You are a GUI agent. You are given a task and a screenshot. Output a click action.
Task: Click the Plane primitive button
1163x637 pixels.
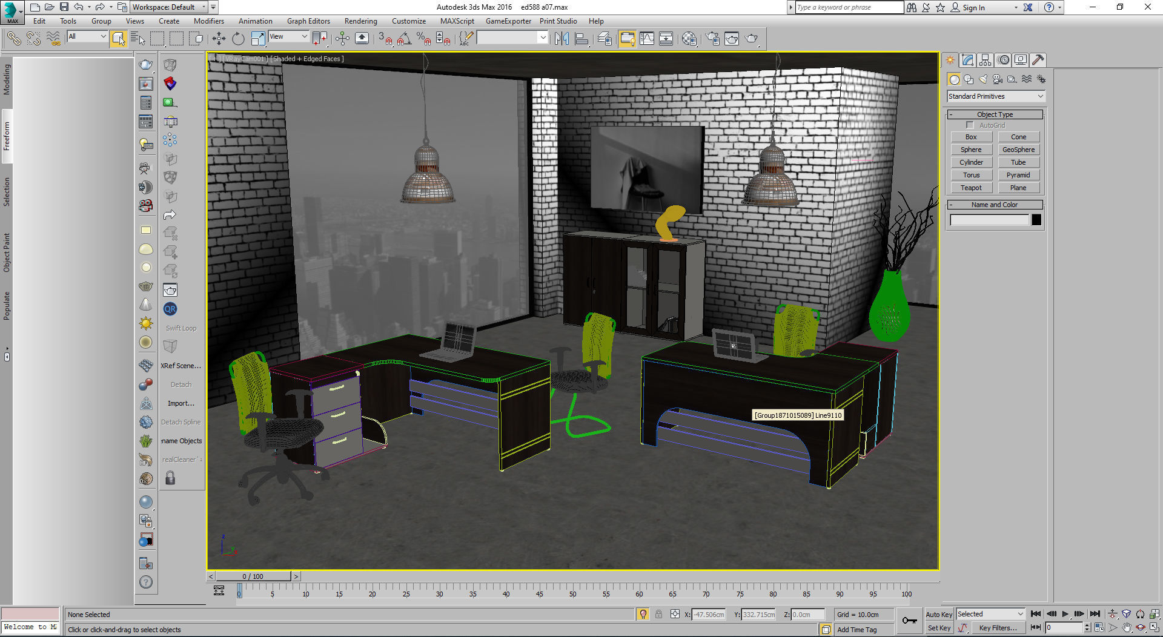click(x=1018, y=188)
